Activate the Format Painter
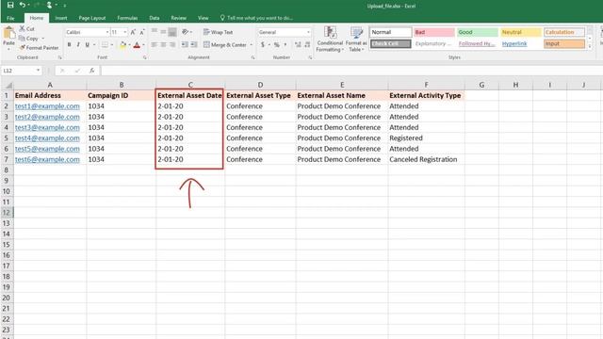The width and height of the screenshot is (603, 339). pyautogui.click(x=39, y=48)
